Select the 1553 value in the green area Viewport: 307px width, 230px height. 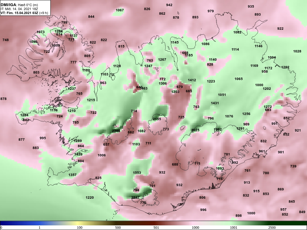(x=137, y=172)
